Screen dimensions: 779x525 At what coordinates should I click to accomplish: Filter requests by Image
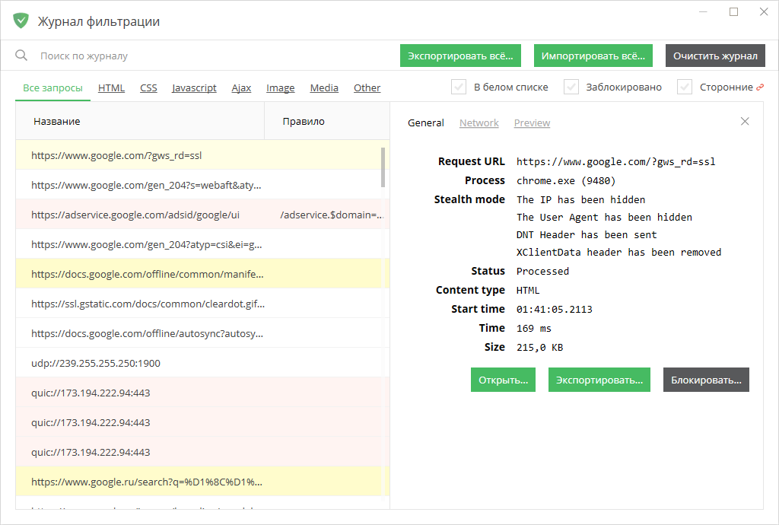click(280, 88)
